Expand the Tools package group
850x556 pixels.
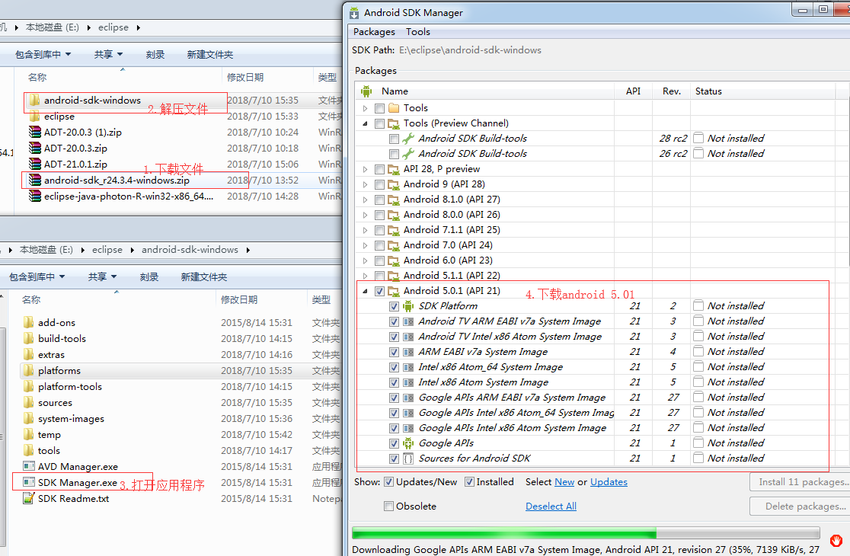click(x=366, y=108)
